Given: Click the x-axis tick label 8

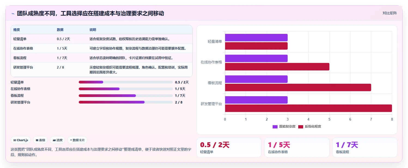Looking at the screenshot, I should click(392, 119).
